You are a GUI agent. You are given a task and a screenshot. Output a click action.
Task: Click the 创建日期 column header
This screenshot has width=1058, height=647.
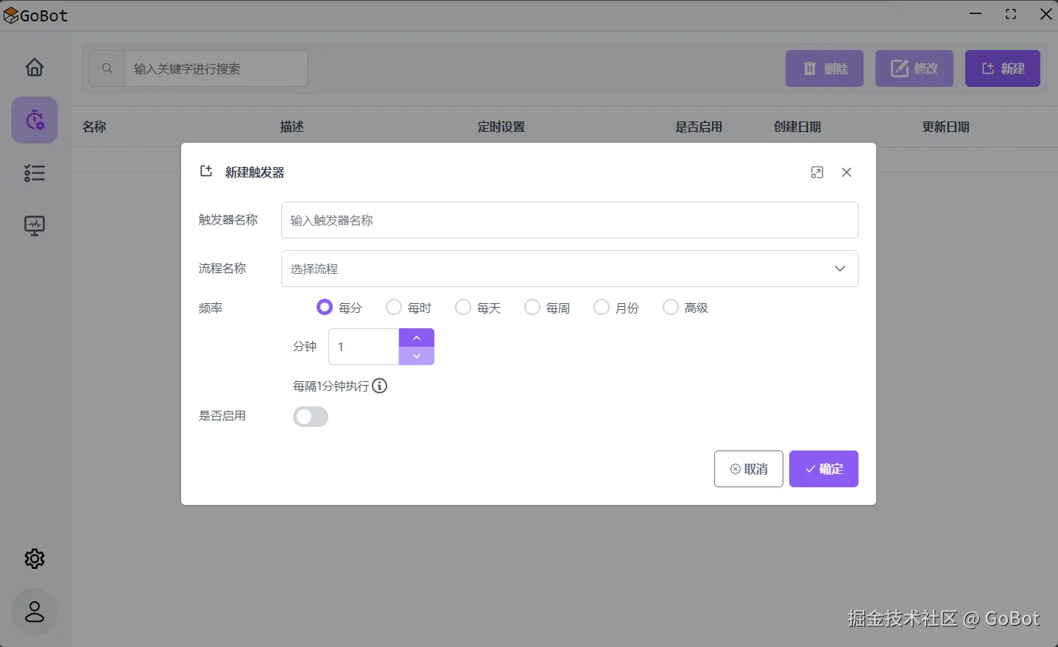797,127
